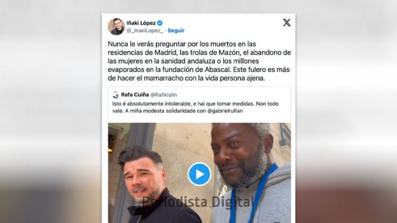The width and height of the screenshot is (397, 223).
Task: Open the Rafa Cuiña display name
Action: [135, 94]
